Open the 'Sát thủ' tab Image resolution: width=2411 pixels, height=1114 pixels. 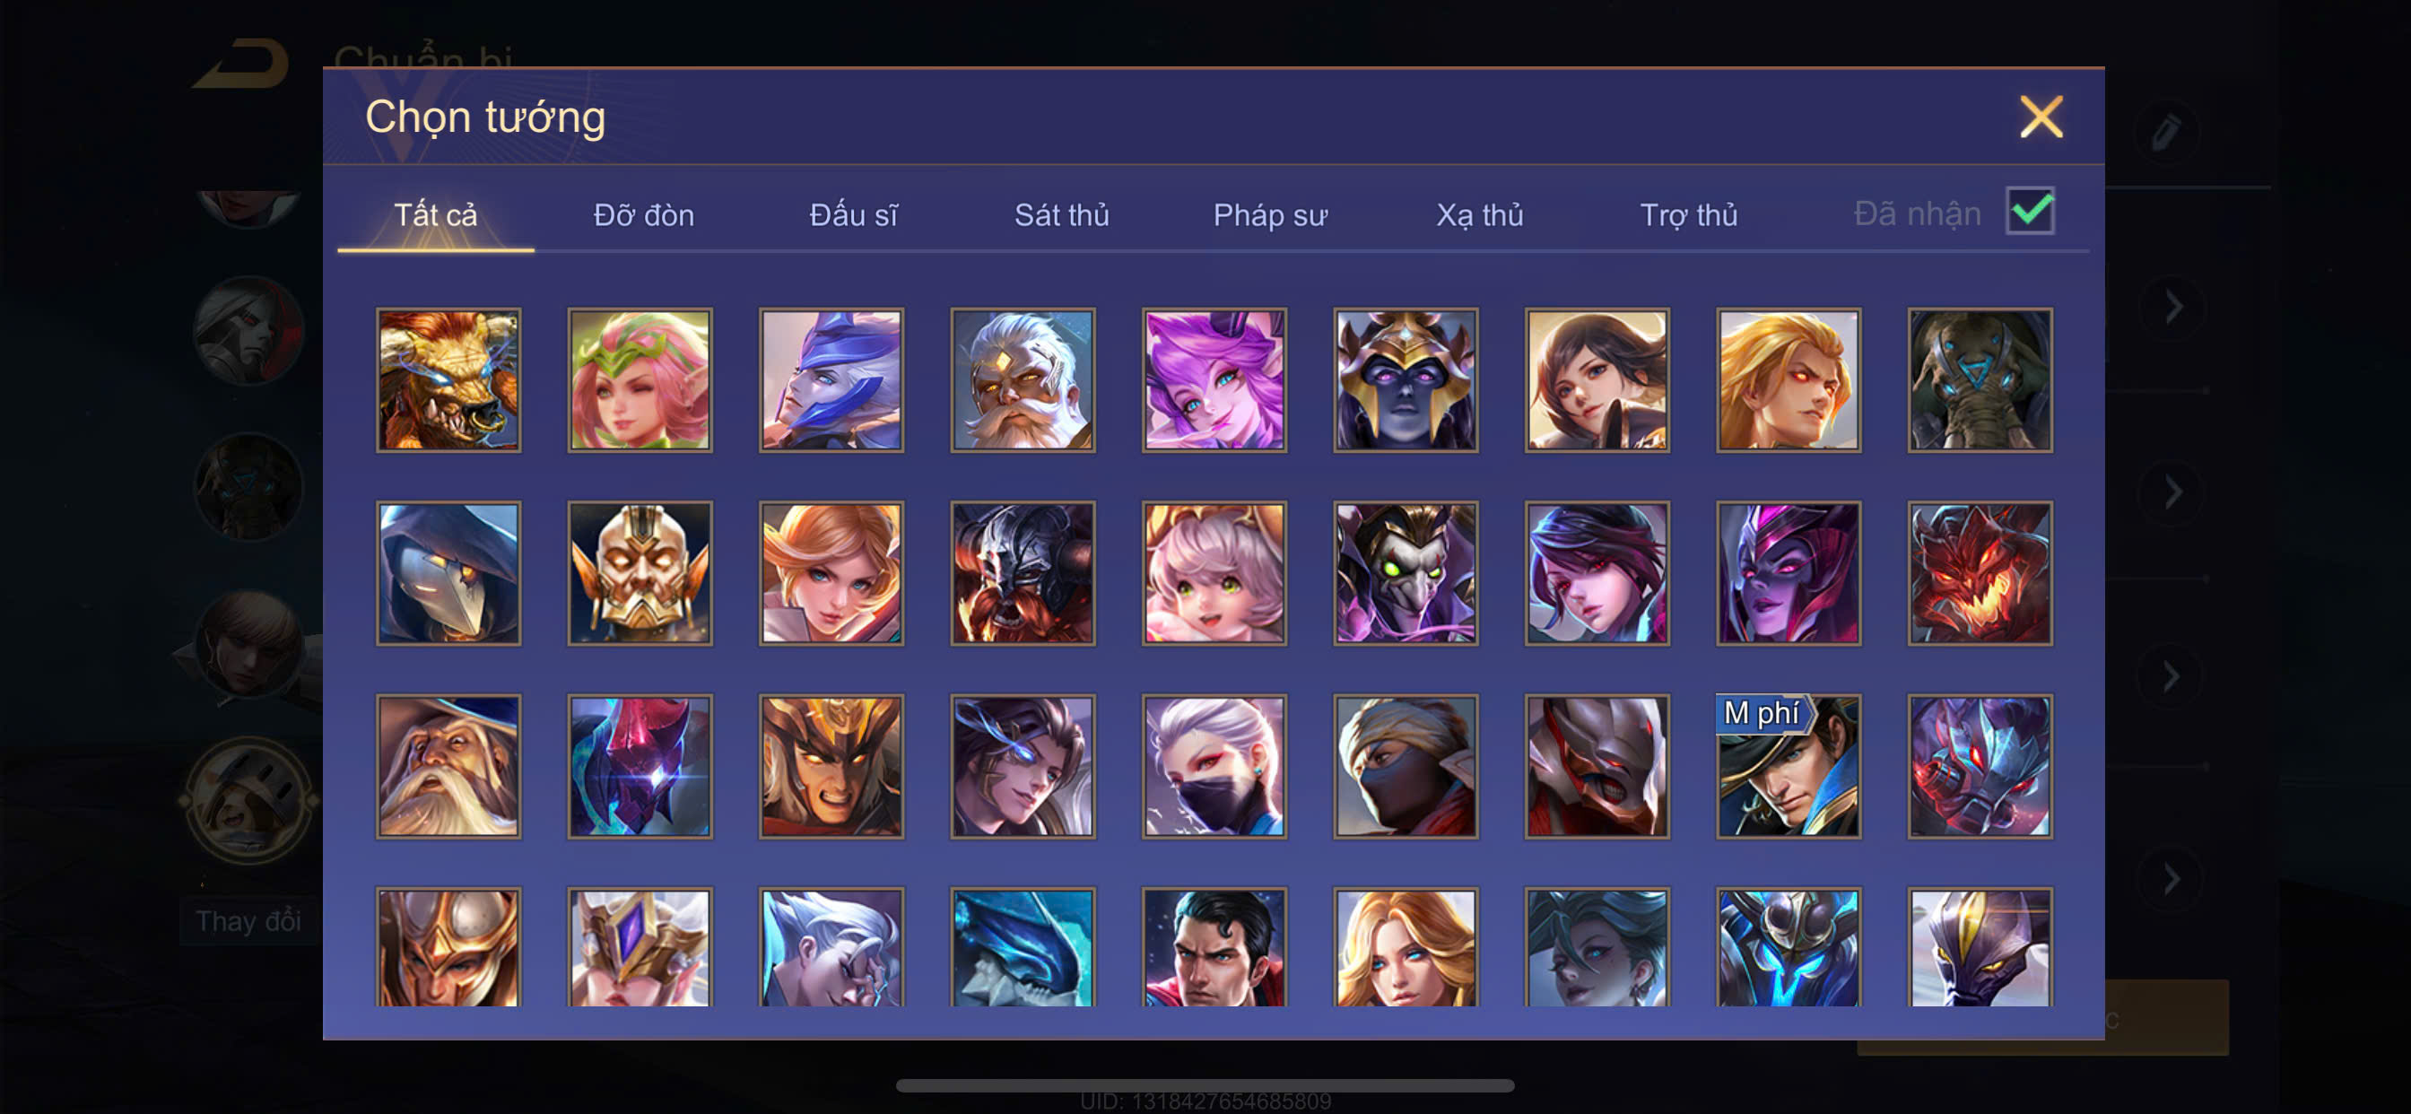coord(1061,215)
